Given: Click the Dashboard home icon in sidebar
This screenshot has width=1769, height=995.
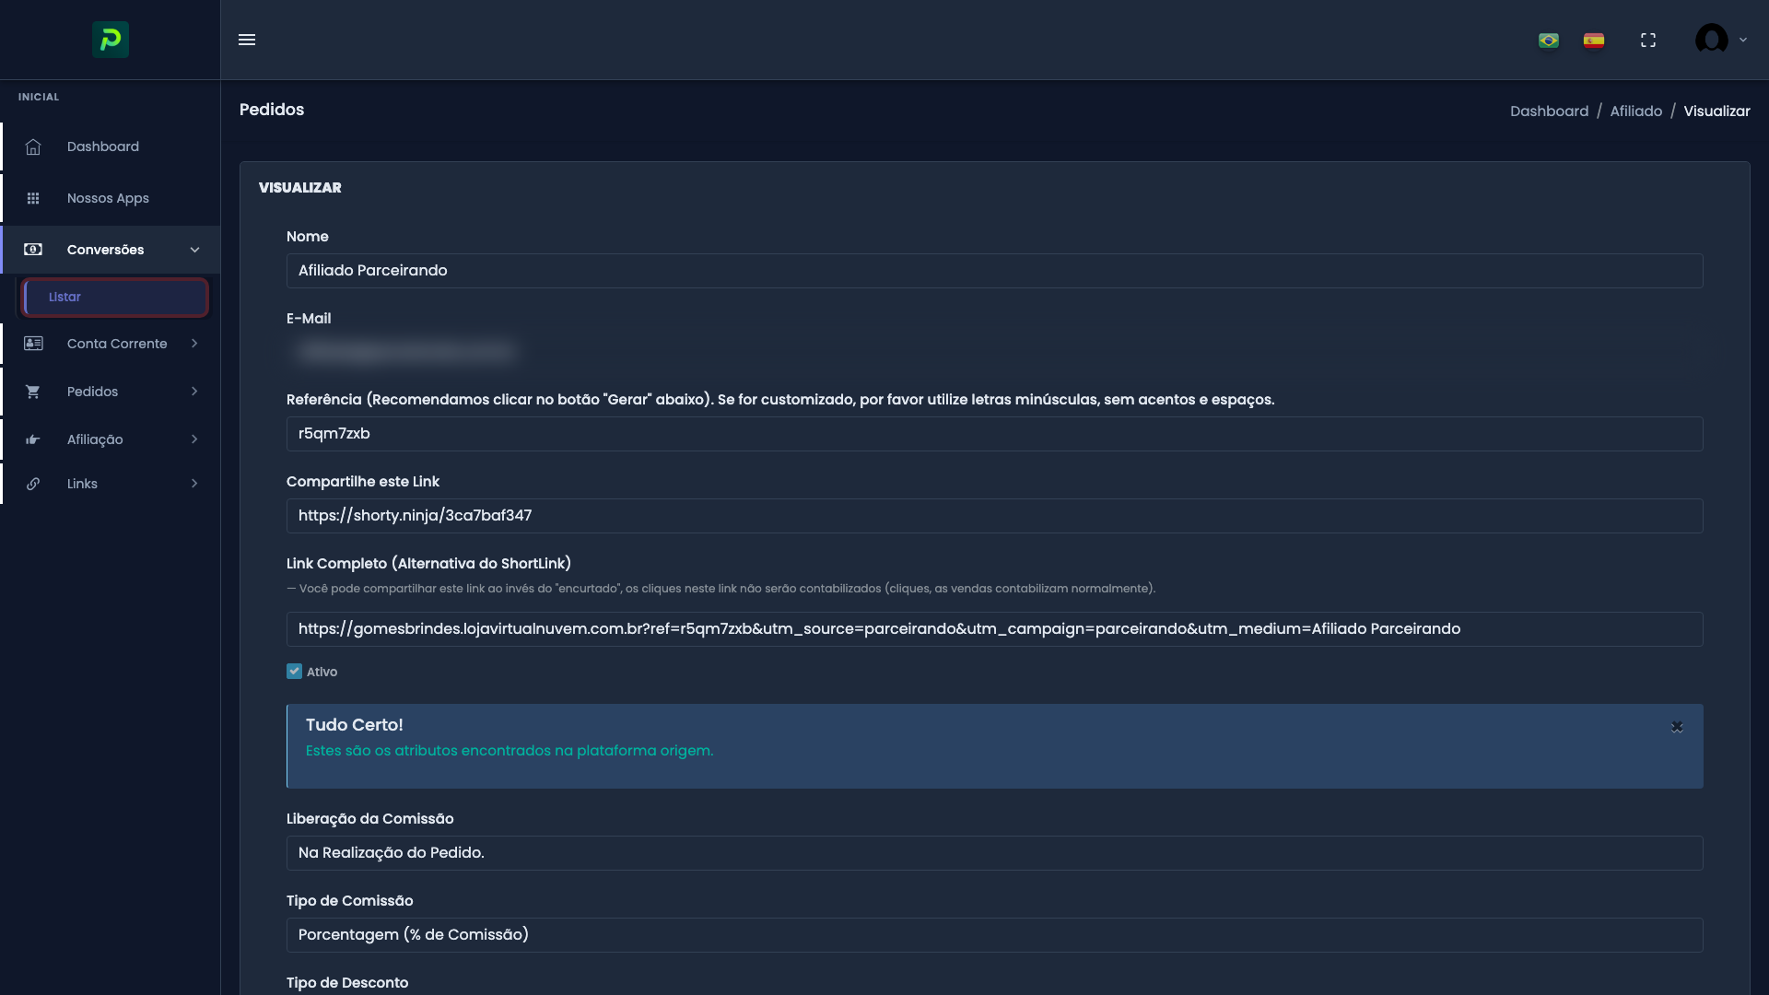Looking at the screenshot, I should click(x=33, y=147).
